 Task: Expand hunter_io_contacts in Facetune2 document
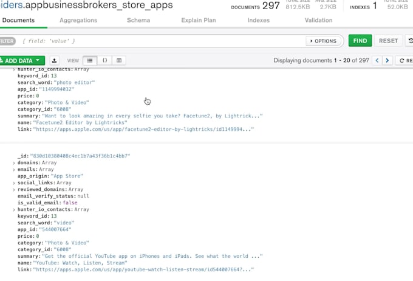[14, 70]
